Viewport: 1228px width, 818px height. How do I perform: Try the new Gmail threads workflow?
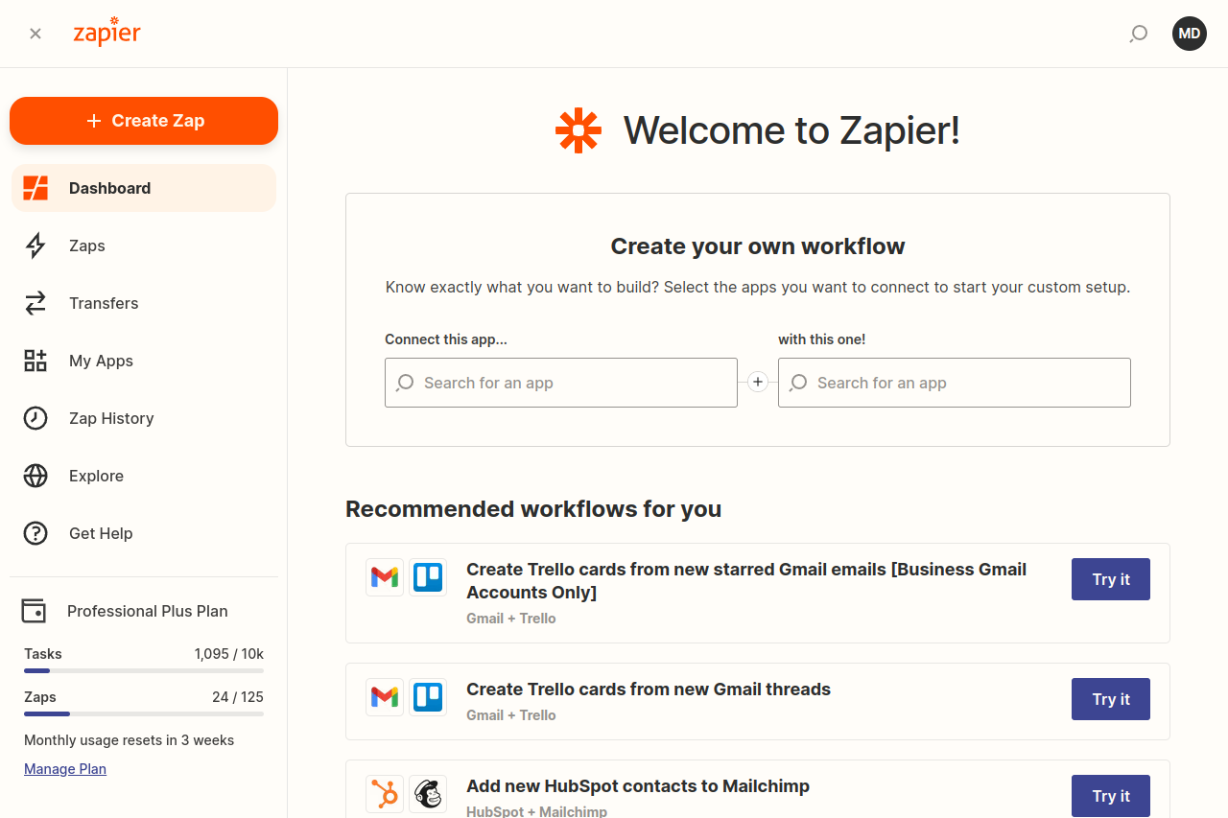pos(1111,699)
